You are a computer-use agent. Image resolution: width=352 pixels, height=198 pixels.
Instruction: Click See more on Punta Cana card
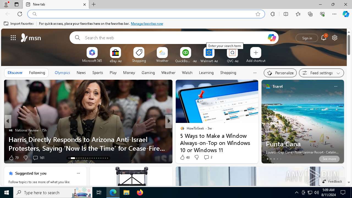[329, 159]
